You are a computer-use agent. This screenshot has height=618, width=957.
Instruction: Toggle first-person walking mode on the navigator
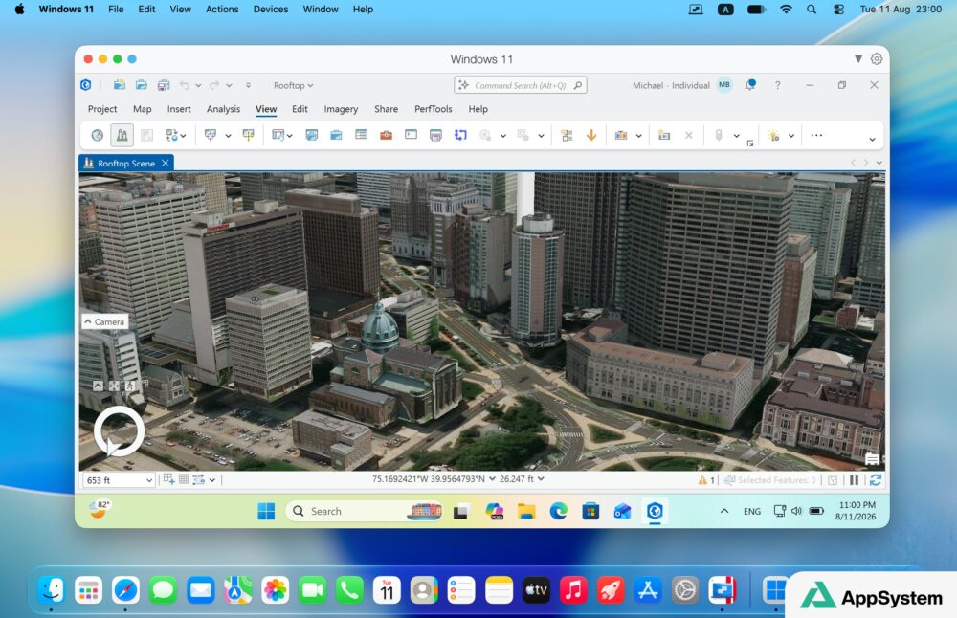[x=130, y=386]
